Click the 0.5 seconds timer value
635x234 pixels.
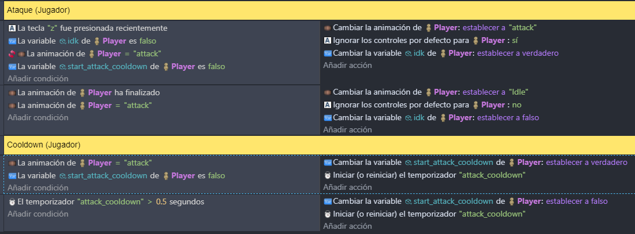pyautogui.click(x=161, y=201)
